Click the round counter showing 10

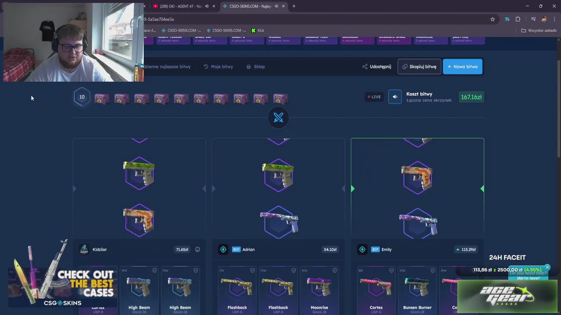pyautogui.click(x=82, y=97)
